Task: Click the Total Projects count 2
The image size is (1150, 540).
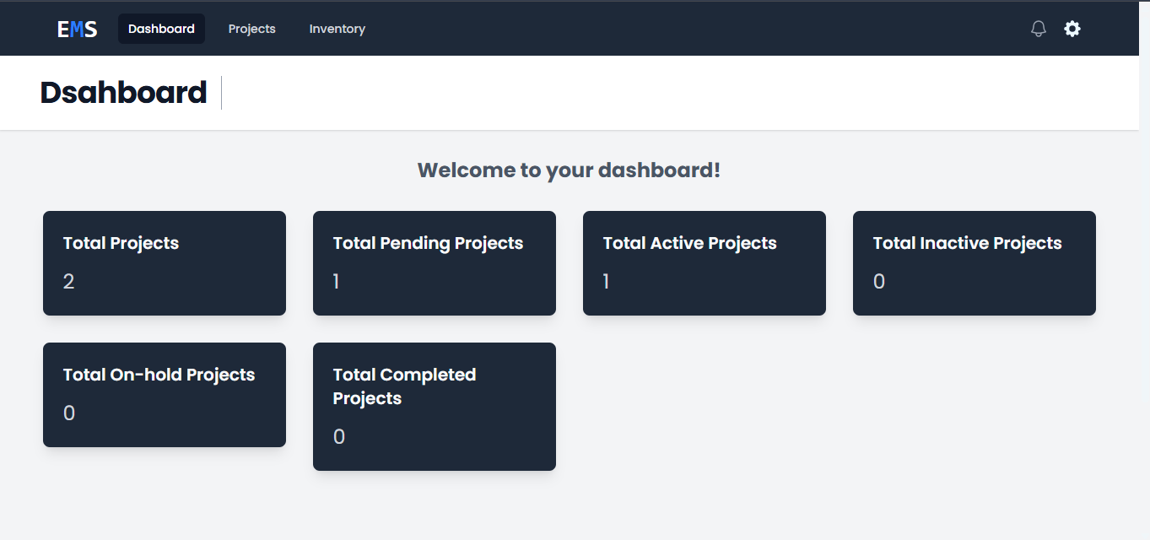Action: 69,282
